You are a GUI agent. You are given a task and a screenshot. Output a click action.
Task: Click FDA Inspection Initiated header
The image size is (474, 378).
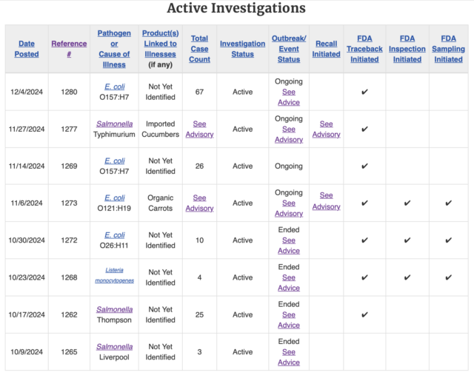(407, 49)
